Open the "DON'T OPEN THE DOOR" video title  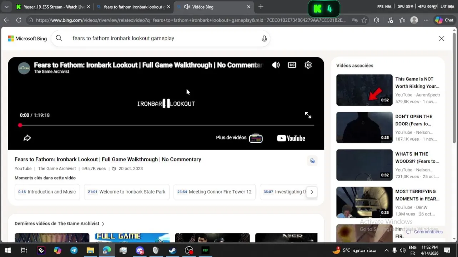[414, 120]
